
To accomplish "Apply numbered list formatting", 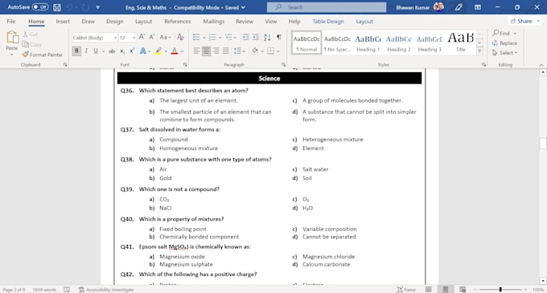I will (212, 37).
